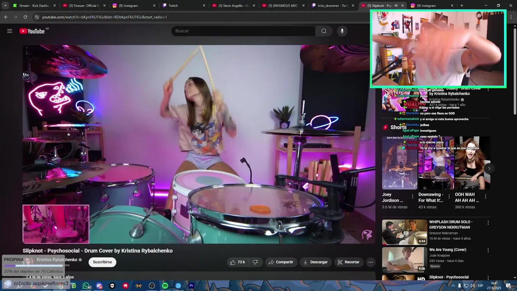Open the Joey Jordison short thumbnail
This screenshot has width=517, height=291.
(399, 163)
